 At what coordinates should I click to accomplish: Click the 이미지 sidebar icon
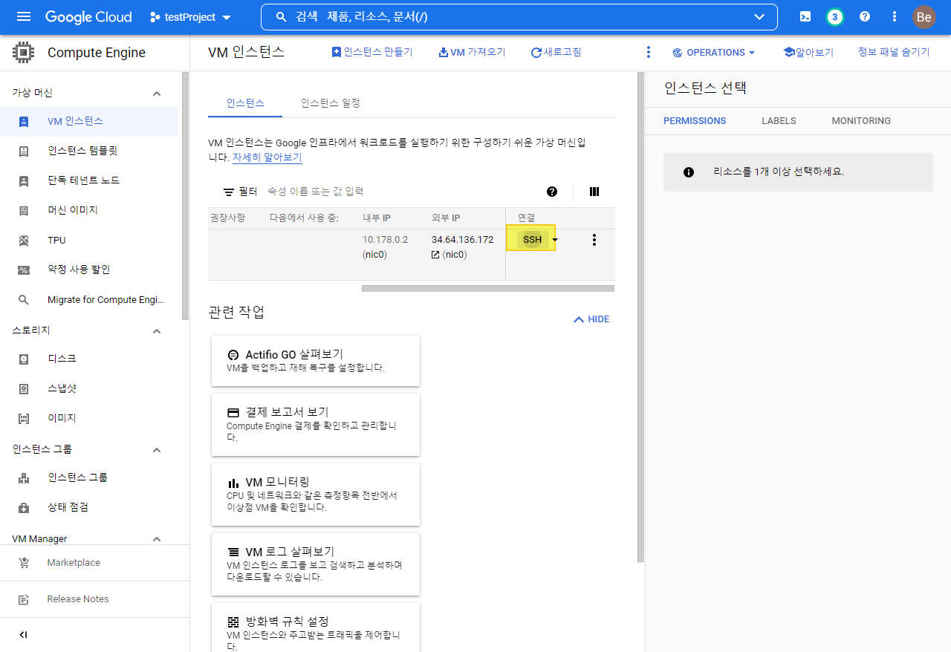[x=24, y=419]
